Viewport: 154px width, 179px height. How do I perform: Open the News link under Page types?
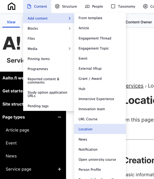(x=11, y=156)
